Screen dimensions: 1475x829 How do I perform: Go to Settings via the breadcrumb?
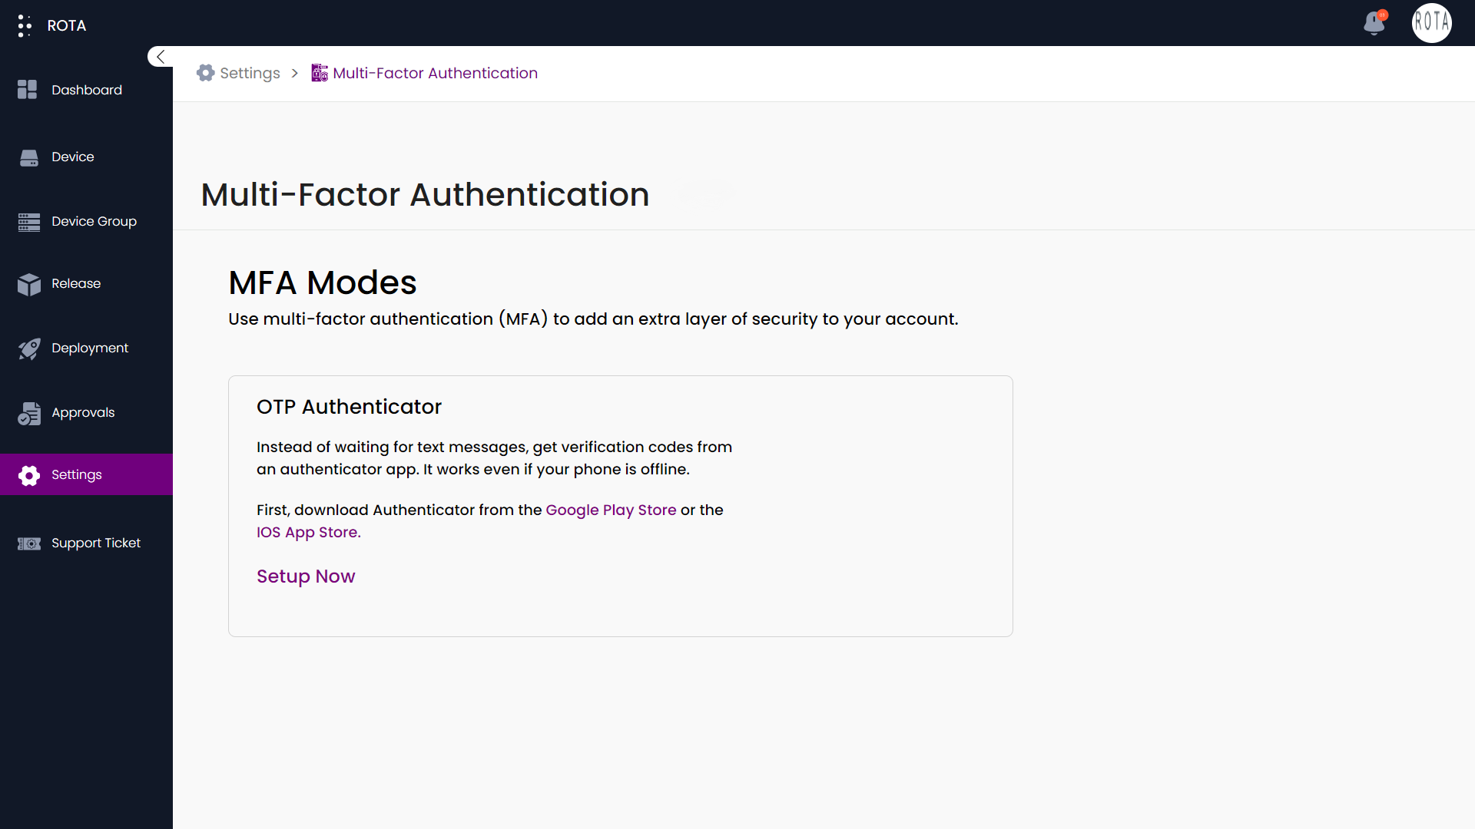click(x=249, y=73)
